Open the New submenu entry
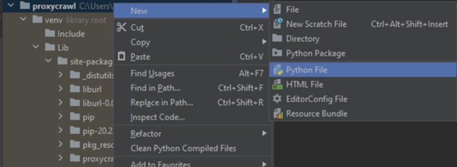The height and width of the screenshot is (167, 457). [x=191, y=11]
